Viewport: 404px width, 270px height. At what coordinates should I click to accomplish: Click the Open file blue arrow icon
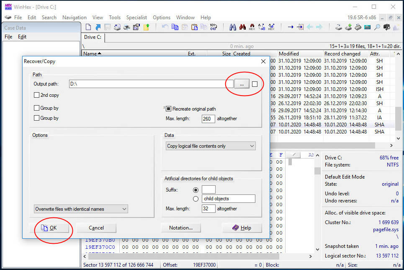98,27
